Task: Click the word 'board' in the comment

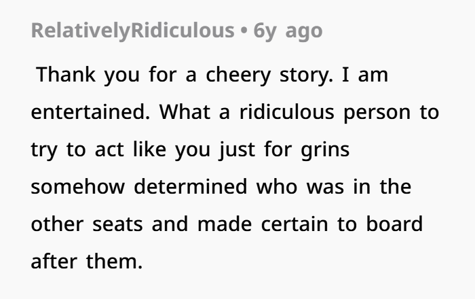Action: [x=394, y=224]
